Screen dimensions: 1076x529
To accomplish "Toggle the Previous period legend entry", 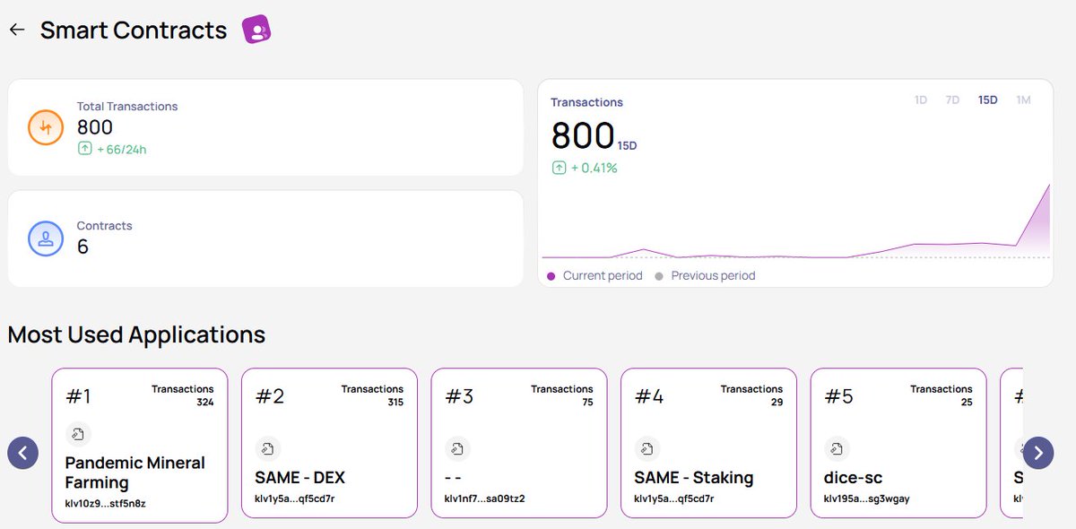I will [706, 275].
